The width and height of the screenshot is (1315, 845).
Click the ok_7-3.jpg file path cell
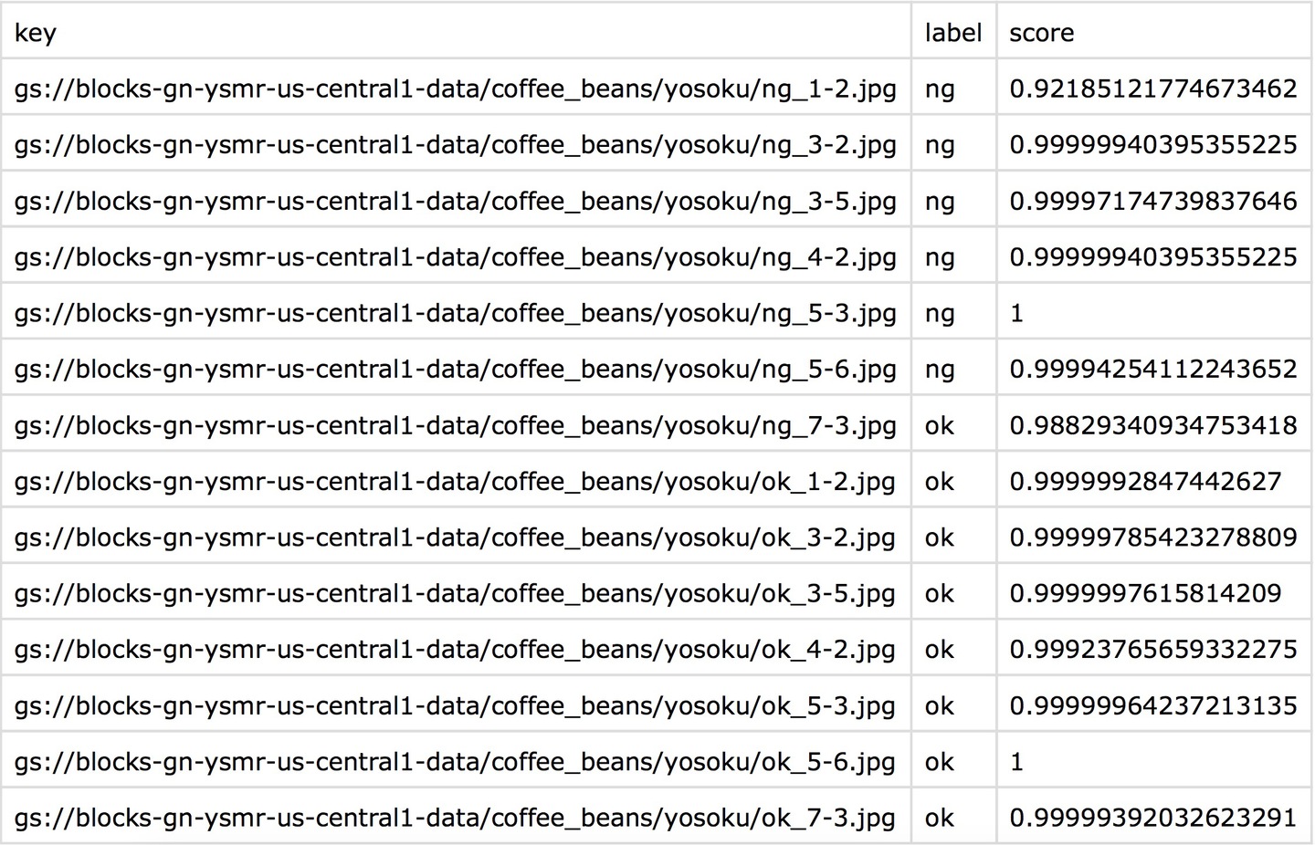[456, 818]
